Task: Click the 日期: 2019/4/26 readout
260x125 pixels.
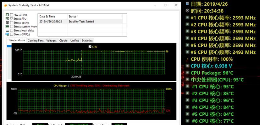Action: click(209, 4)
